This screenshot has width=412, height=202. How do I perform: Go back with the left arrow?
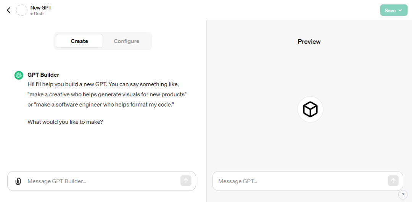(x=8, y=10)
